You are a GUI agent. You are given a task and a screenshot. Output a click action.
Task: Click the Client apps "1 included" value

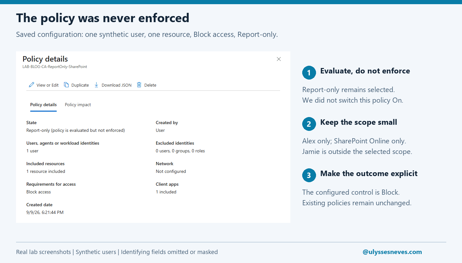point(166,192)
